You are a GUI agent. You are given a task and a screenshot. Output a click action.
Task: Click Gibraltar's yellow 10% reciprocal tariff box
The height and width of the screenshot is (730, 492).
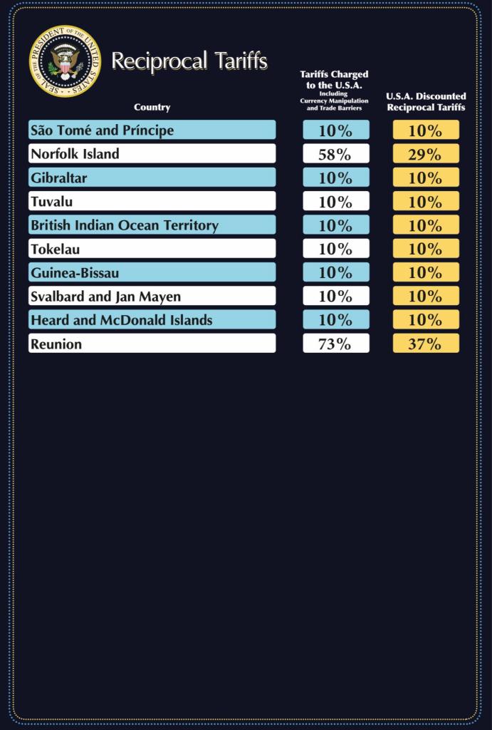coord(426,178)
